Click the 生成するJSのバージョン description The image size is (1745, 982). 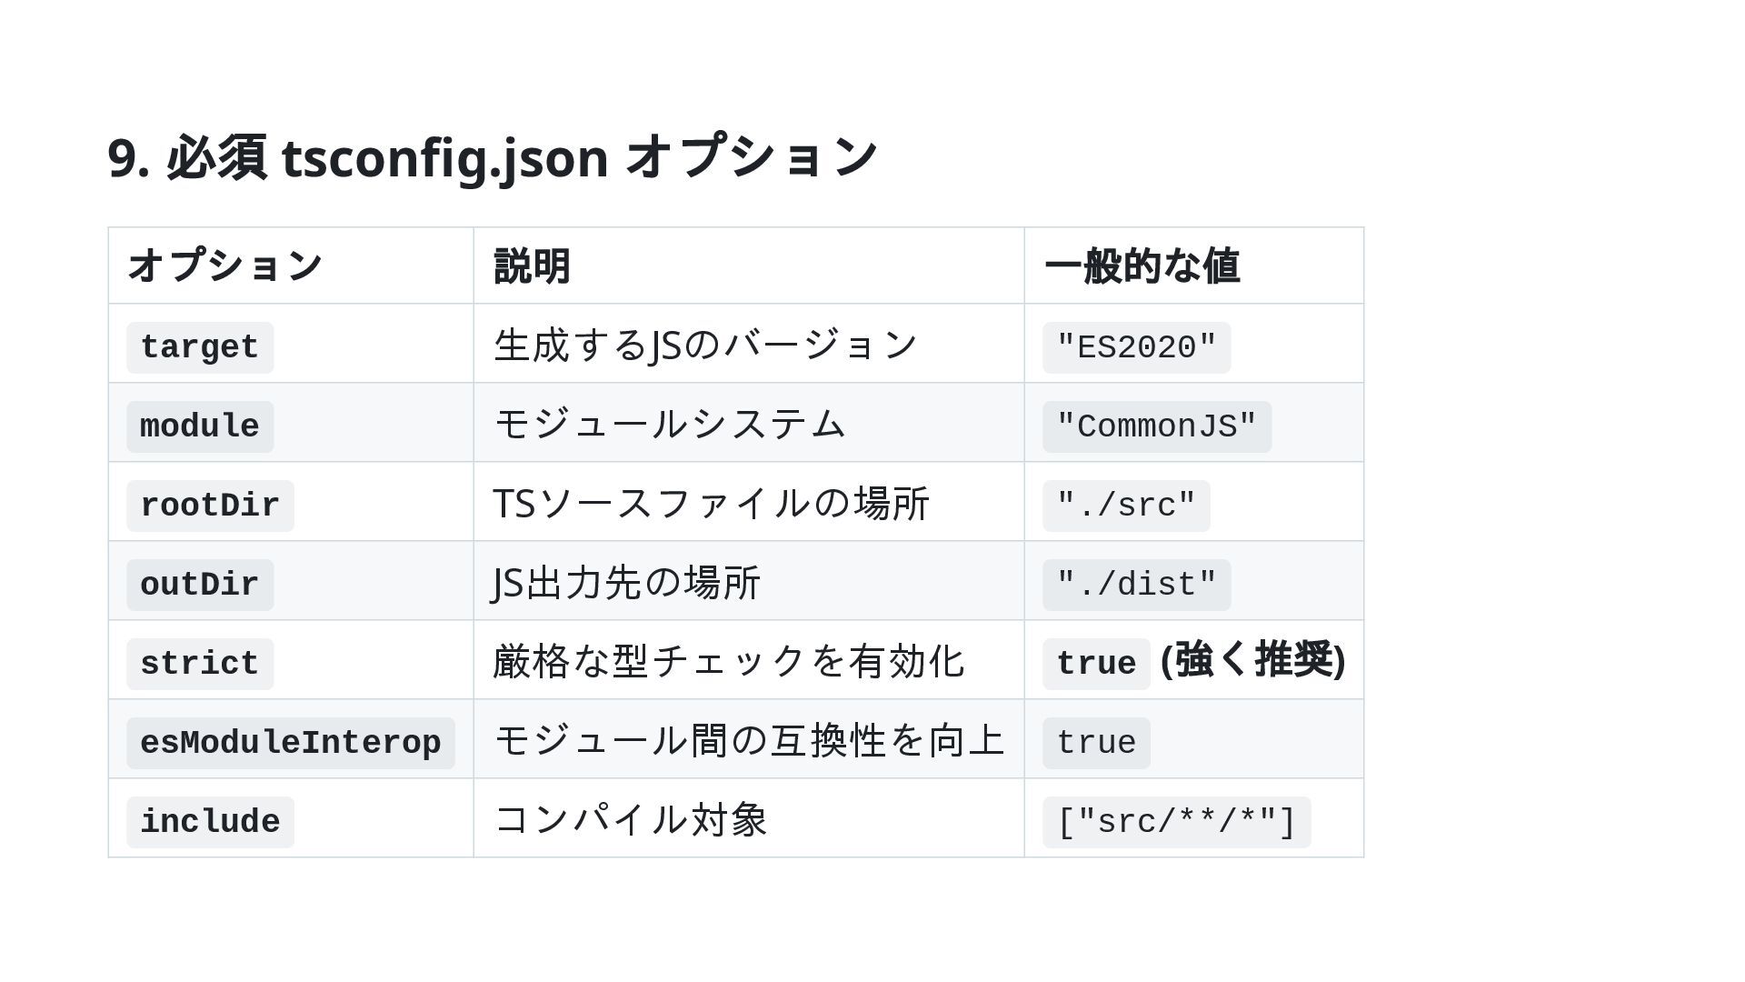point(705,346)
